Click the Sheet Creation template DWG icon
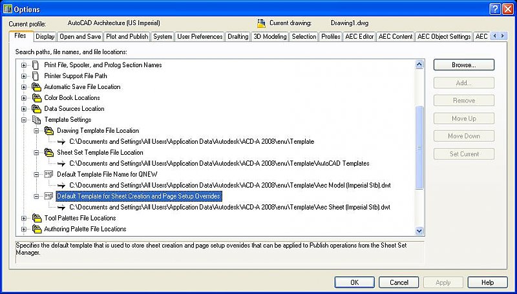This screenshot has width=517, height=294. coord(49,196)
